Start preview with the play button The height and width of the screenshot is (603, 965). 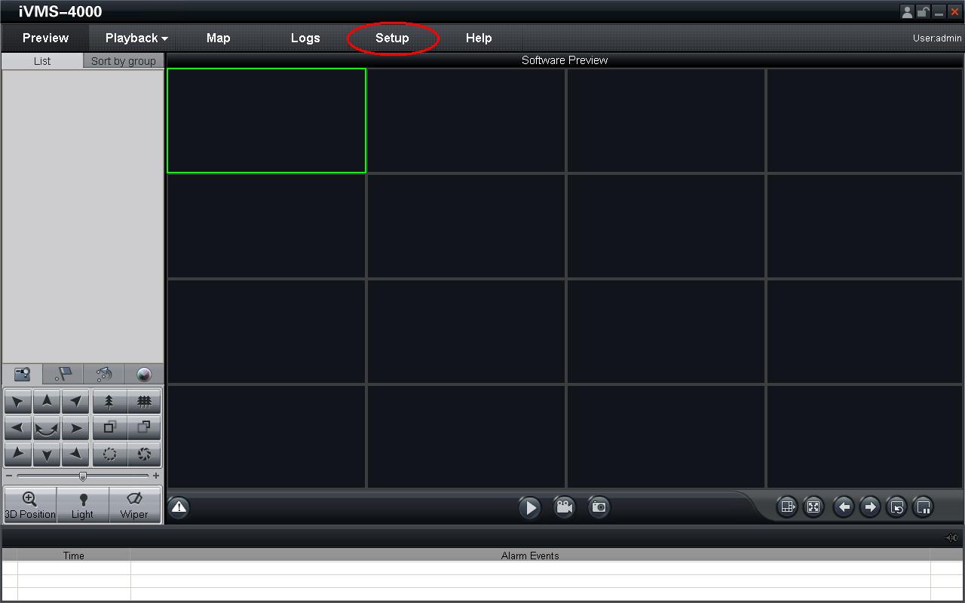[530, 507]
